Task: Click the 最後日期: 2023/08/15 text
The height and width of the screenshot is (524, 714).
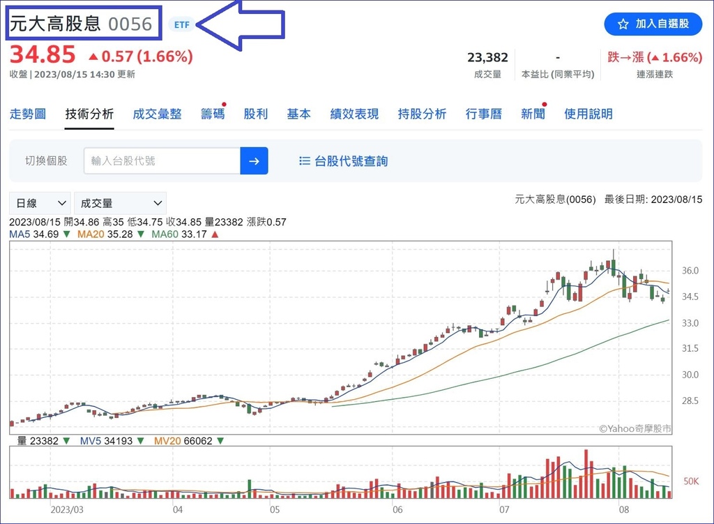Action: coord(653,200)
